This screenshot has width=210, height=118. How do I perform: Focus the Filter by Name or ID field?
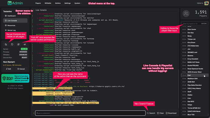point(194,24)
